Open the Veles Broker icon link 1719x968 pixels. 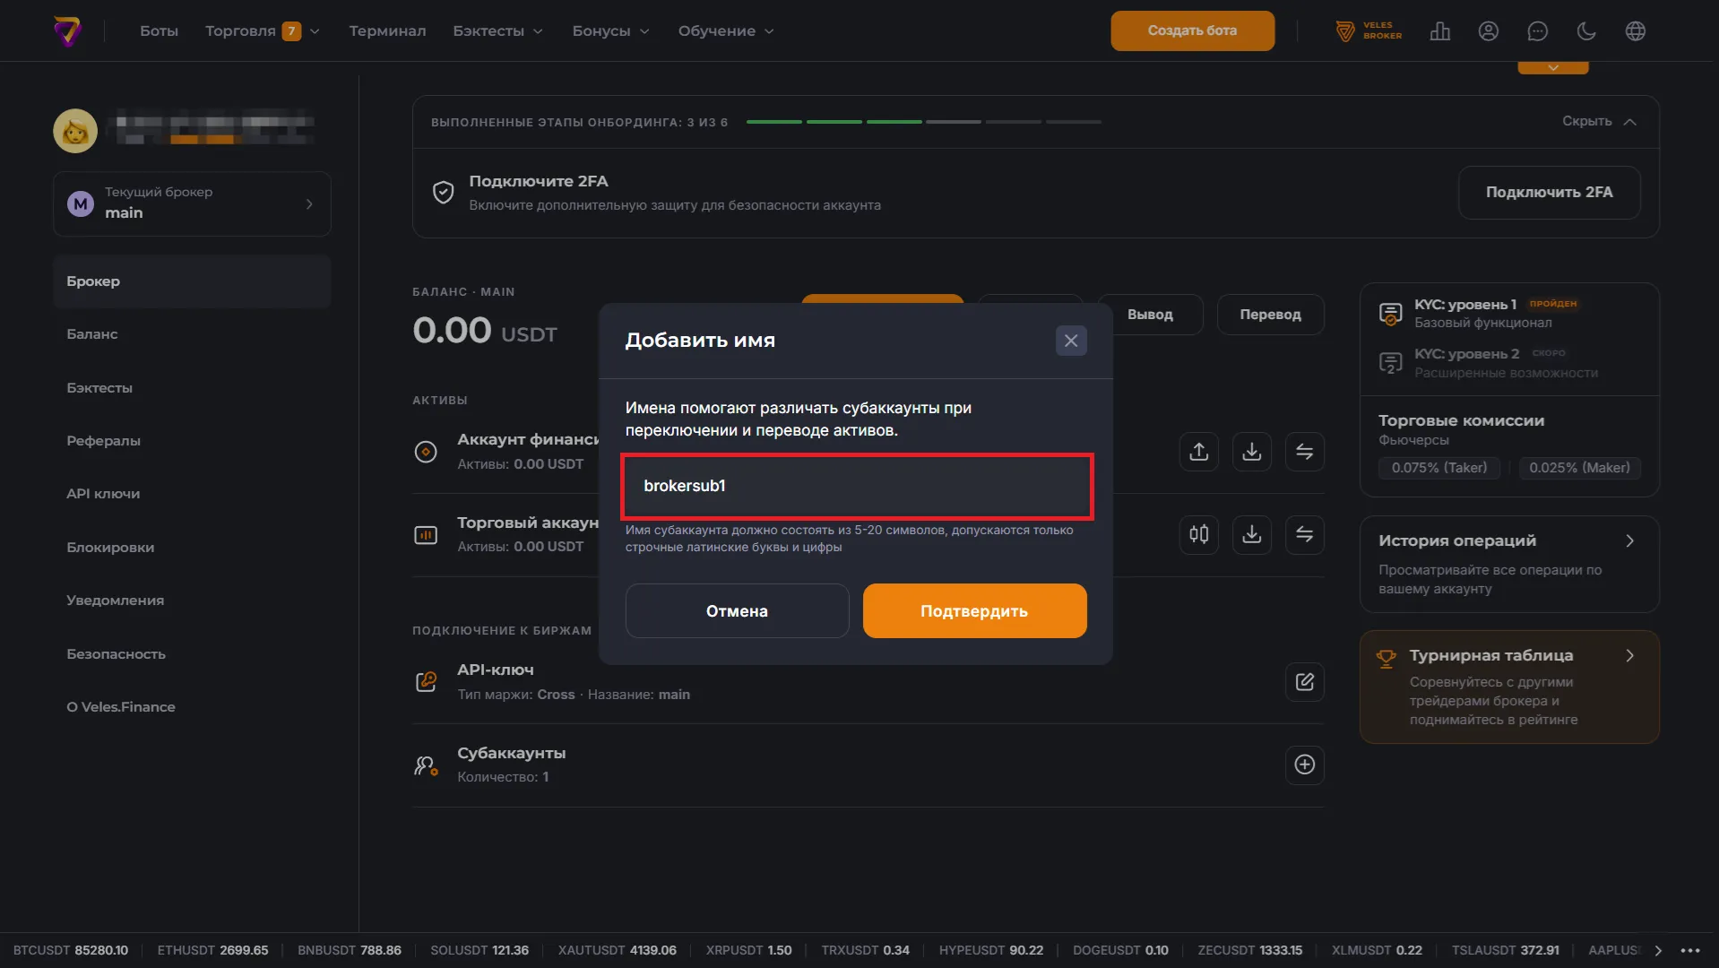1369,31
